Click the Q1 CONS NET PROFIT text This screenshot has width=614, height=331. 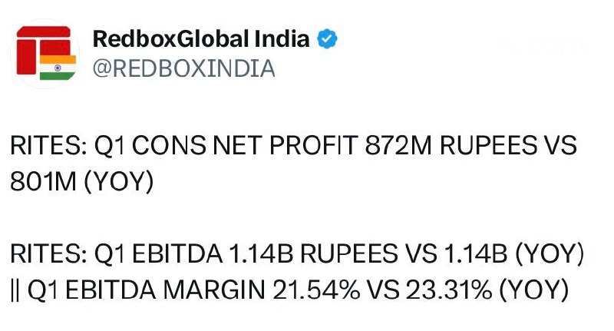[226, 146]
